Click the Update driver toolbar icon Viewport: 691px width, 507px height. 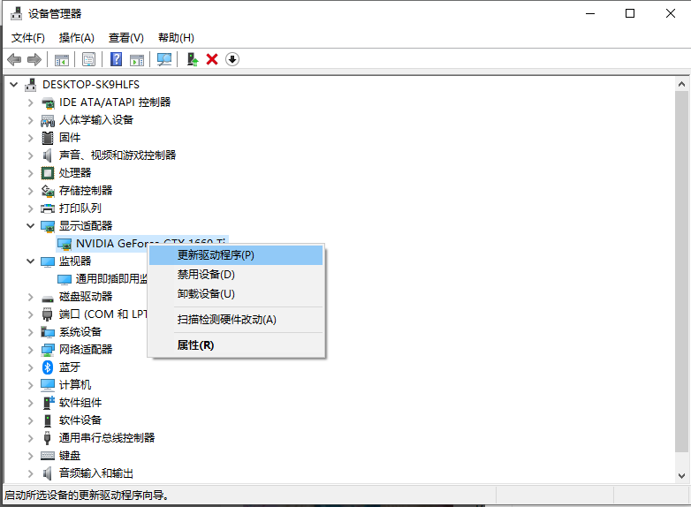pos(192,59)
